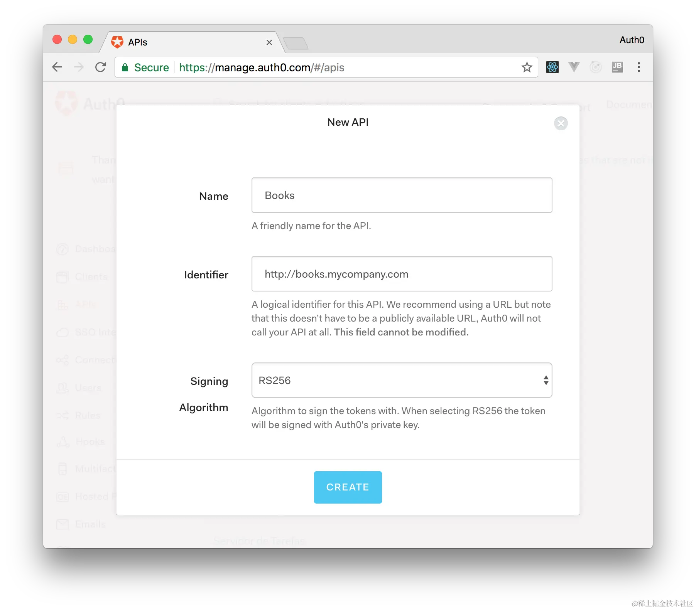Open the Dashboard compass icon
Viewport: 696px width, 610px height.
coord(63,249)
